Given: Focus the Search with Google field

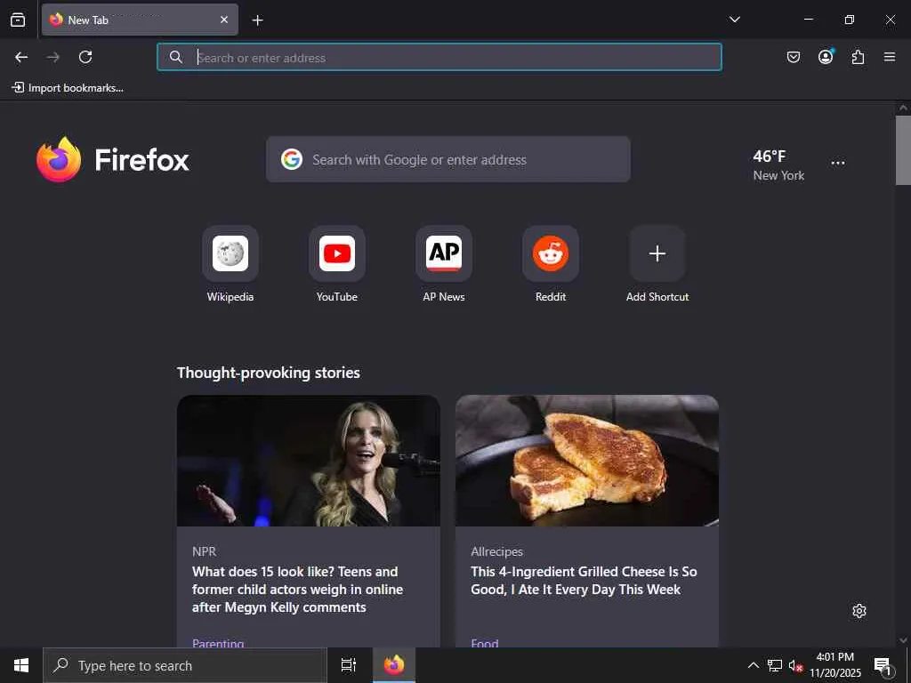Looking at the screenshot, I should click(x=448, y=159).
